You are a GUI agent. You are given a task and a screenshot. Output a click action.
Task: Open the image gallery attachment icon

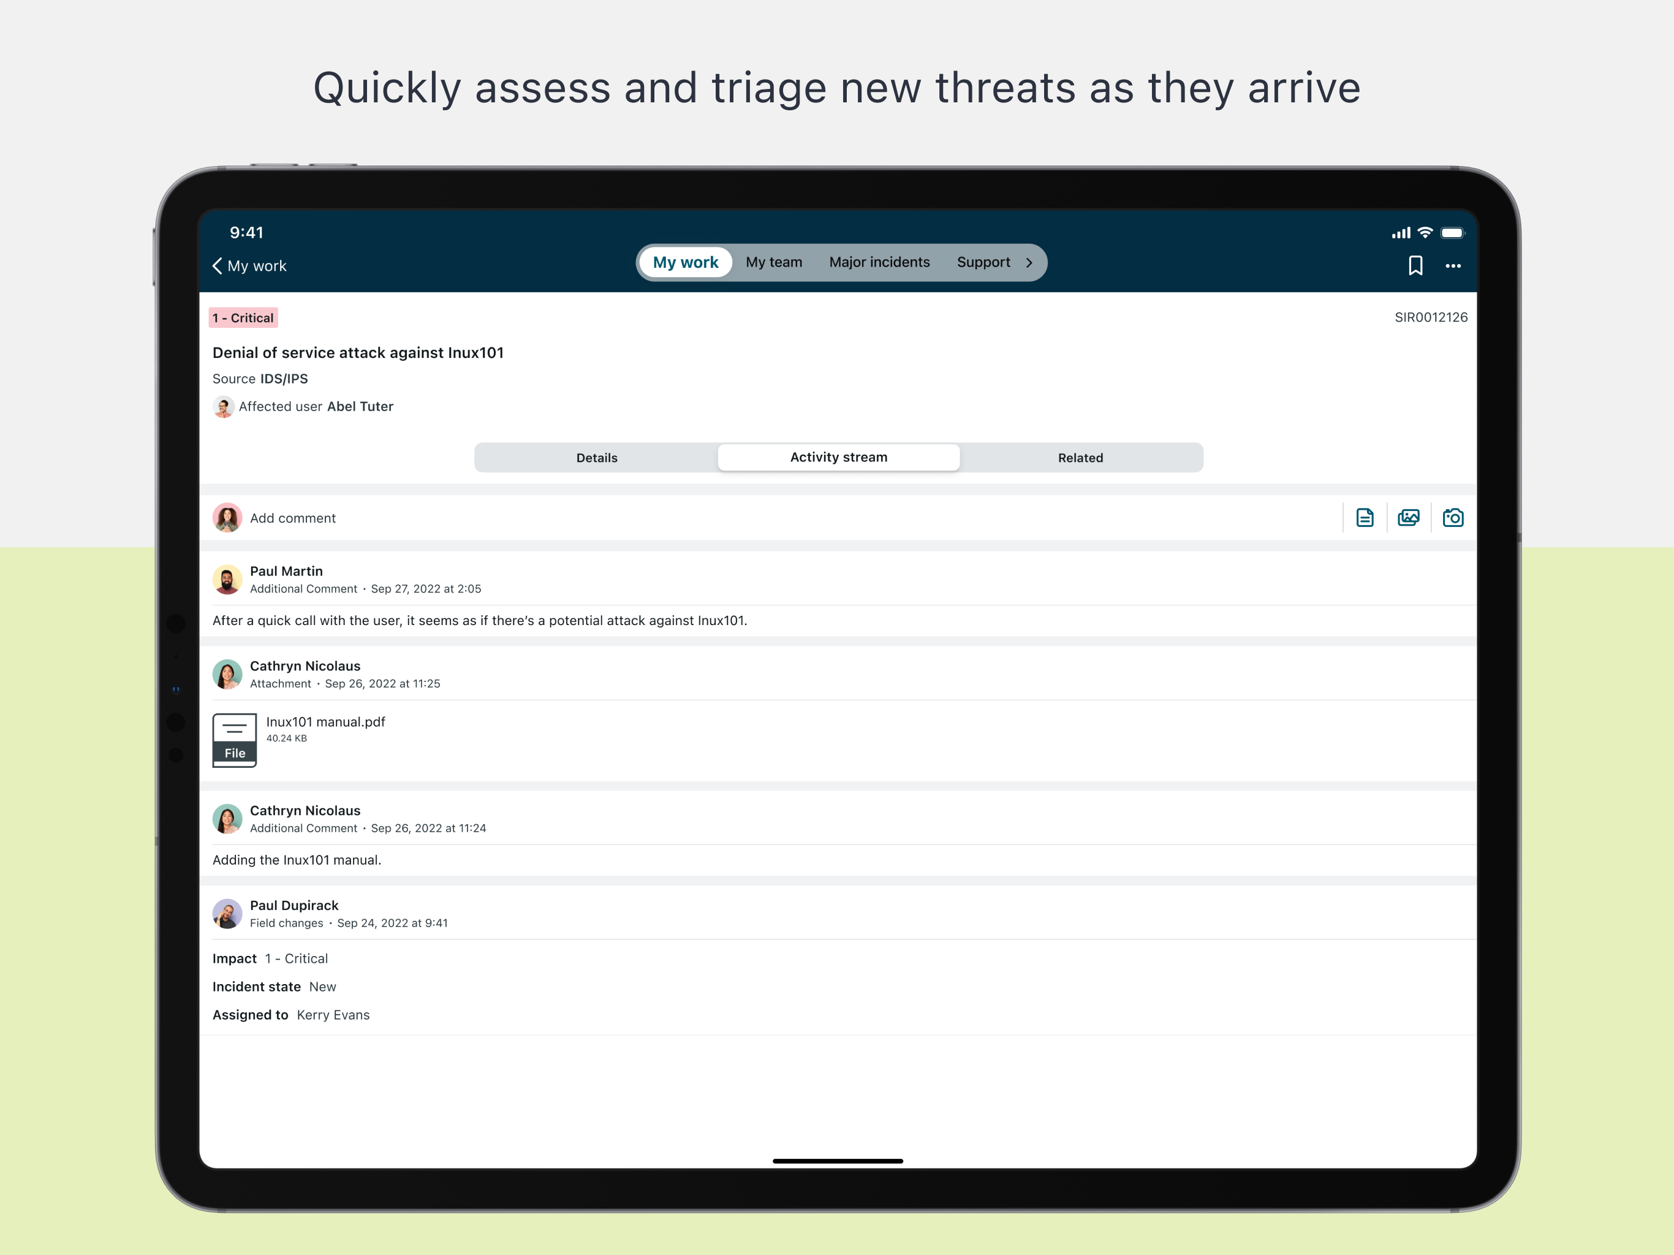1409,518
